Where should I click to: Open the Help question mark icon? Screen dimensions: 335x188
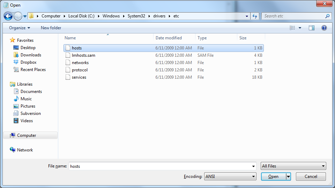[324, 28]
